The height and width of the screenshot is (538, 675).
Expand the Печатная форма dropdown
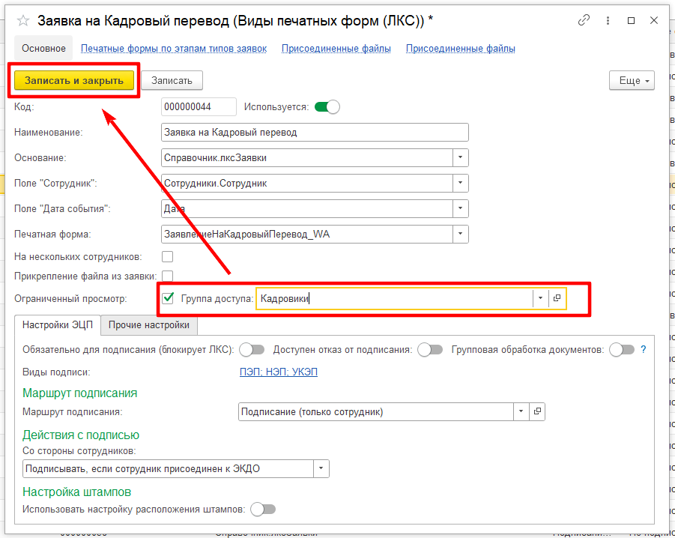tap(461, 235)
